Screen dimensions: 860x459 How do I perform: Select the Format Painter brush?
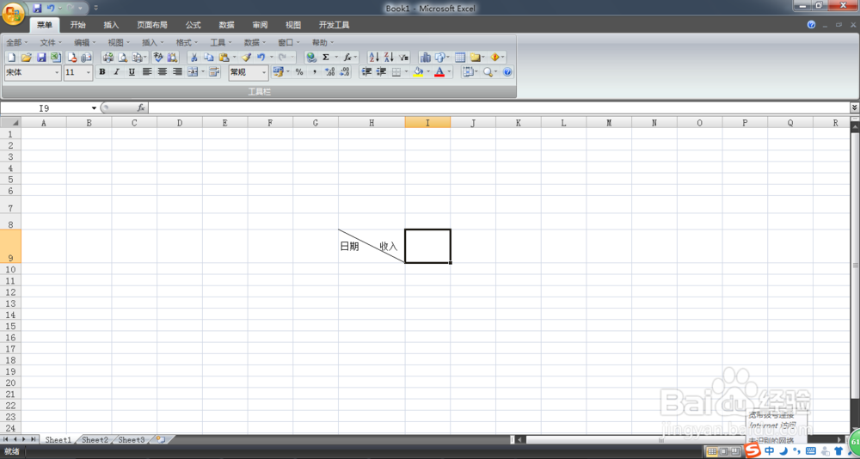(x=246, y=57)
